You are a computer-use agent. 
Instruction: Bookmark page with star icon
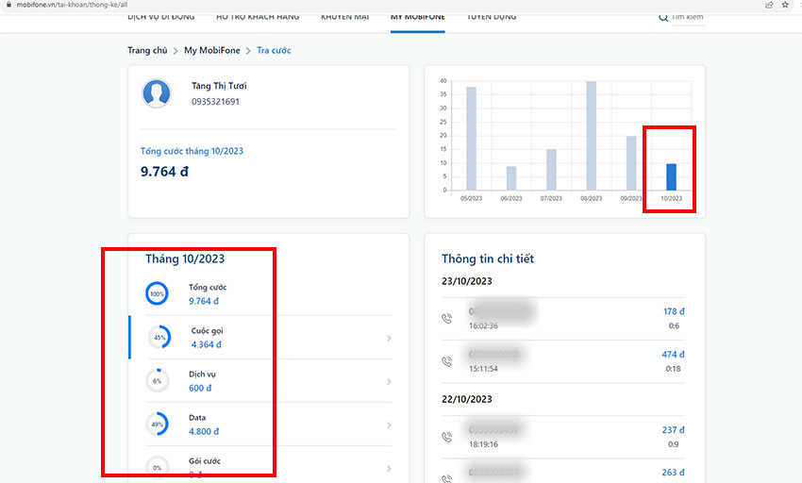click(x=785, y=5)
